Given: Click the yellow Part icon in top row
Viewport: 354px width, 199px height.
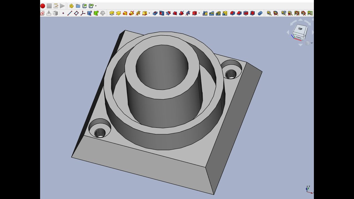Looking at the screenshot, I should point(71,6).
